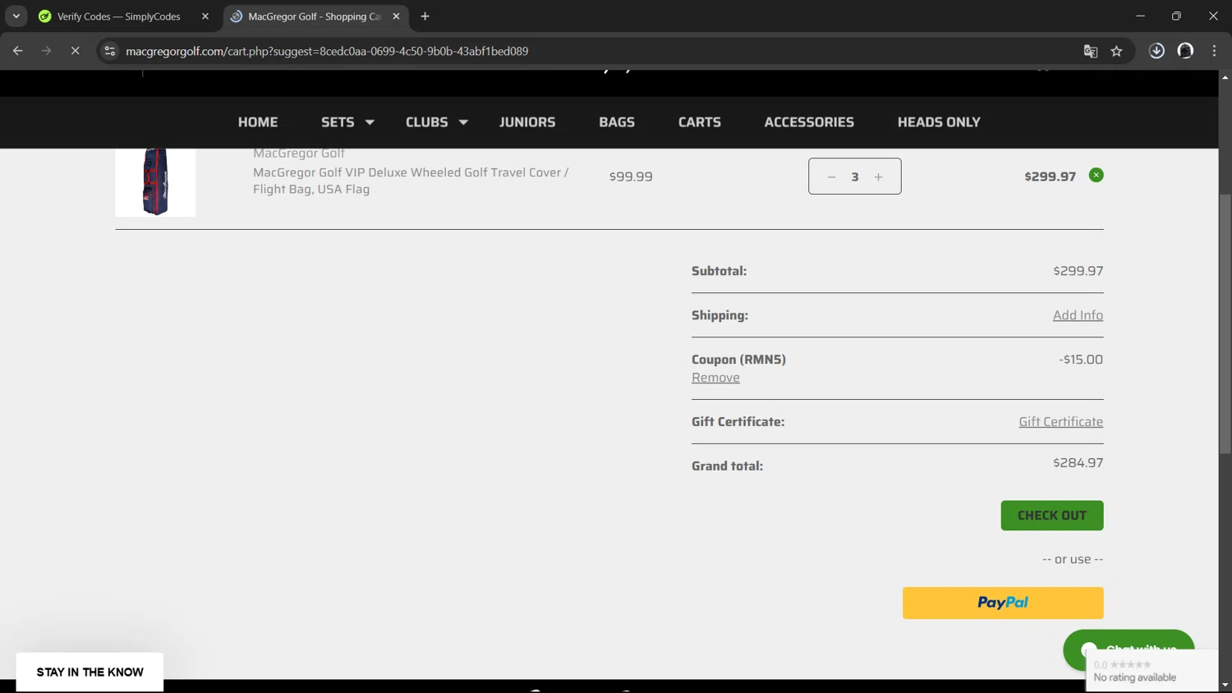Viewport: 1232px width, 693px height.
Task: Click the page vertical scrollbar
Action: [1225, 324]
